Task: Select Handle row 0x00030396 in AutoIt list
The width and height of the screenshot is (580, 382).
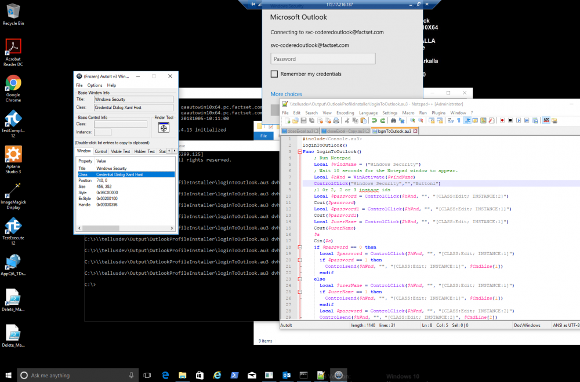Action: [126, 205]
